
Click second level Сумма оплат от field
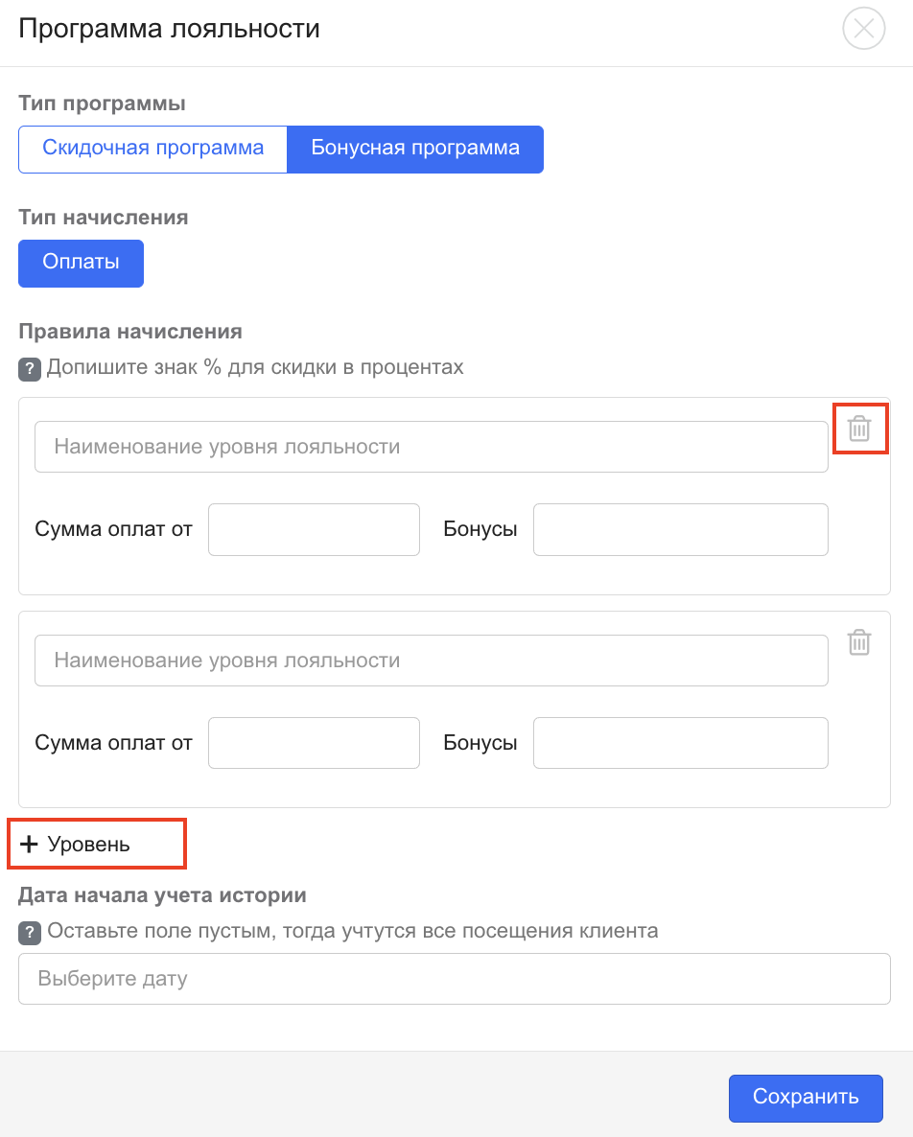[314, 743]
